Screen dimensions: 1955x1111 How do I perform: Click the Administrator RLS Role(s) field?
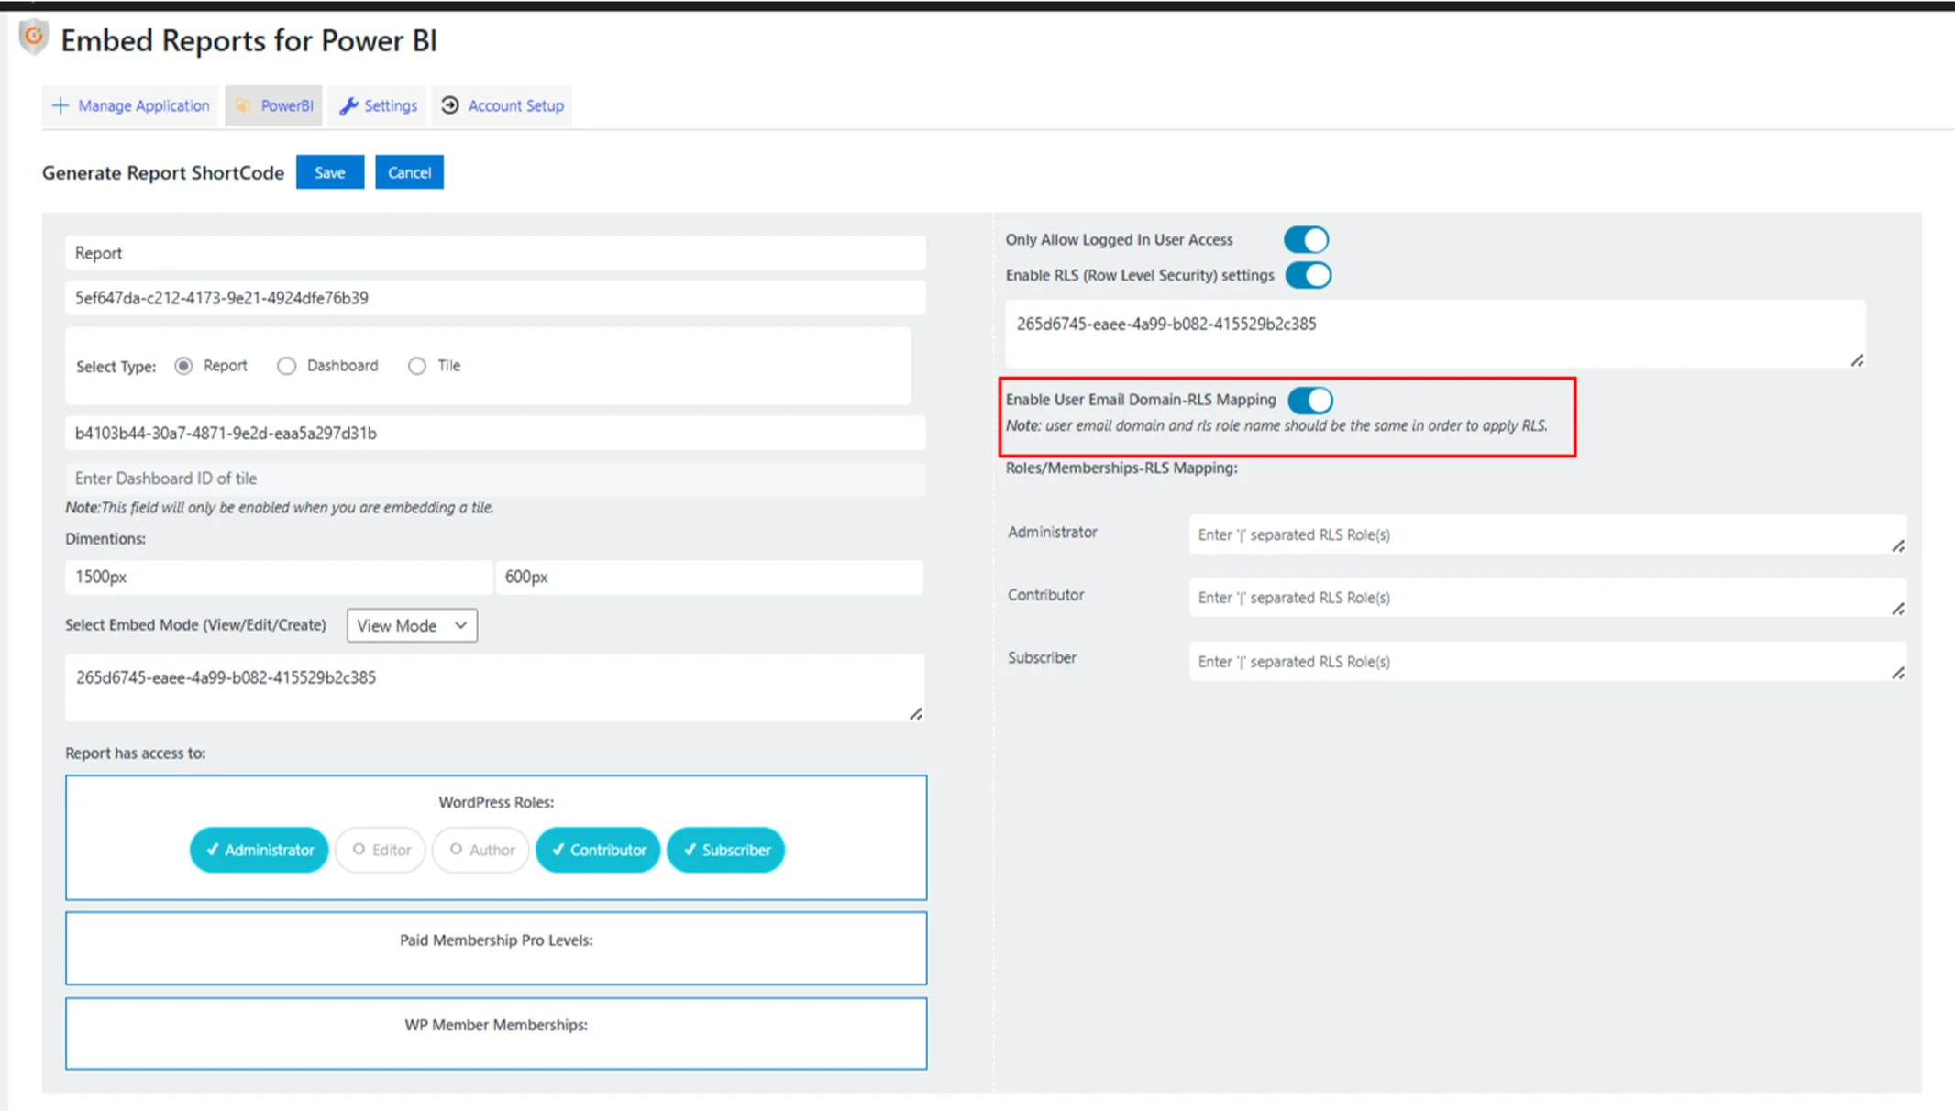(1548, 534)
